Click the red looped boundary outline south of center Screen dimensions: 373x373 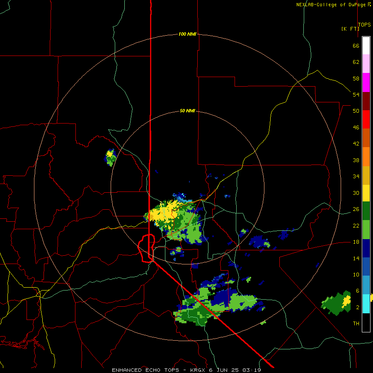click(147, 248)
